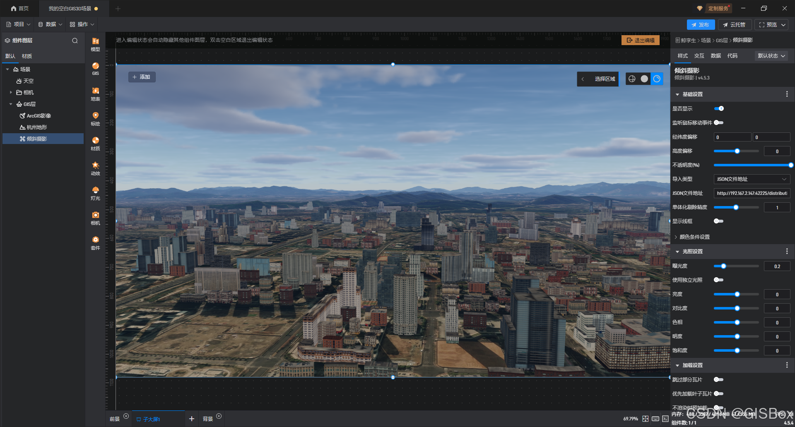
Task: Open the 项目 menu
Action: 18,24
